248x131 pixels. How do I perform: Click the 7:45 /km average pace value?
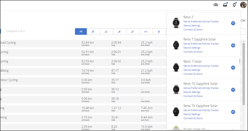147,108
